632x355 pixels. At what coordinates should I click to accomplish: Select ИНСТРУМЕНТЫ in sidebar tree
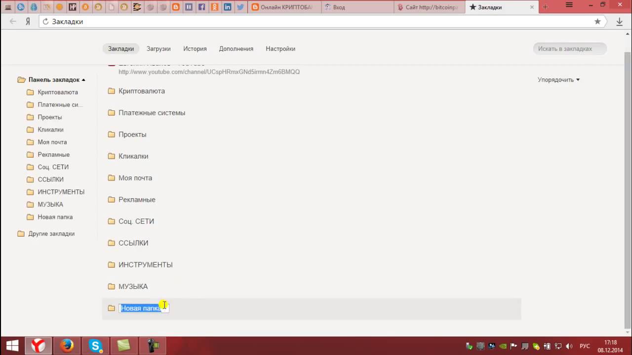(61, 192)
